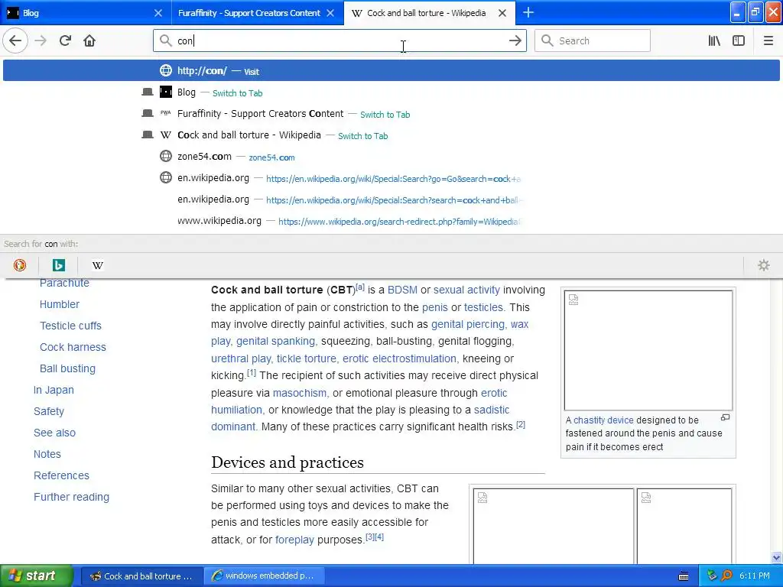The height and width of the screenshot is (587, 783).
Task: Open search settings gear icon
Action: [x=764, y=265]
